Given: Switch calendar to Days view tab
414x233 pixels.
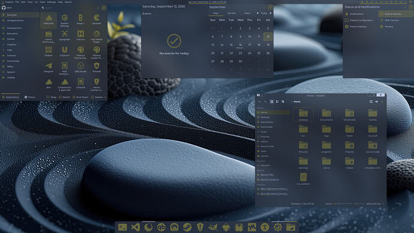Looking at the screenshot, I should (x=216, y=13).
